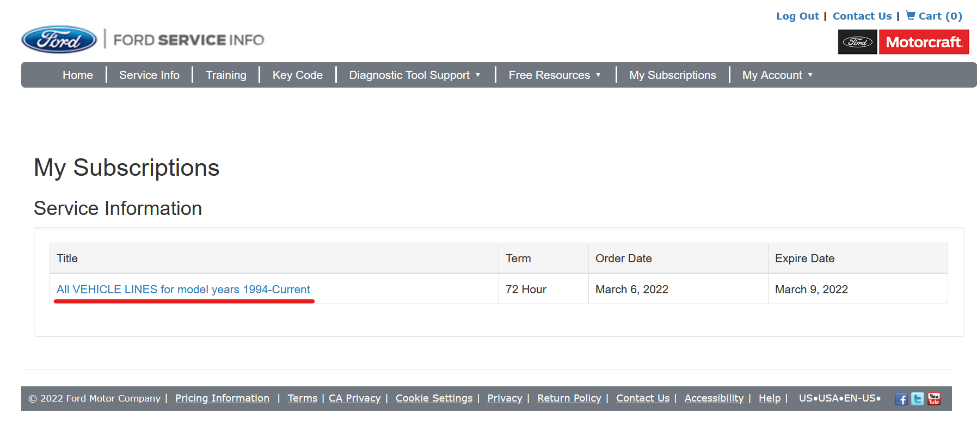Open My Subscriptions nav item
The image size is (977, 444).
click(x=673, y=75)
